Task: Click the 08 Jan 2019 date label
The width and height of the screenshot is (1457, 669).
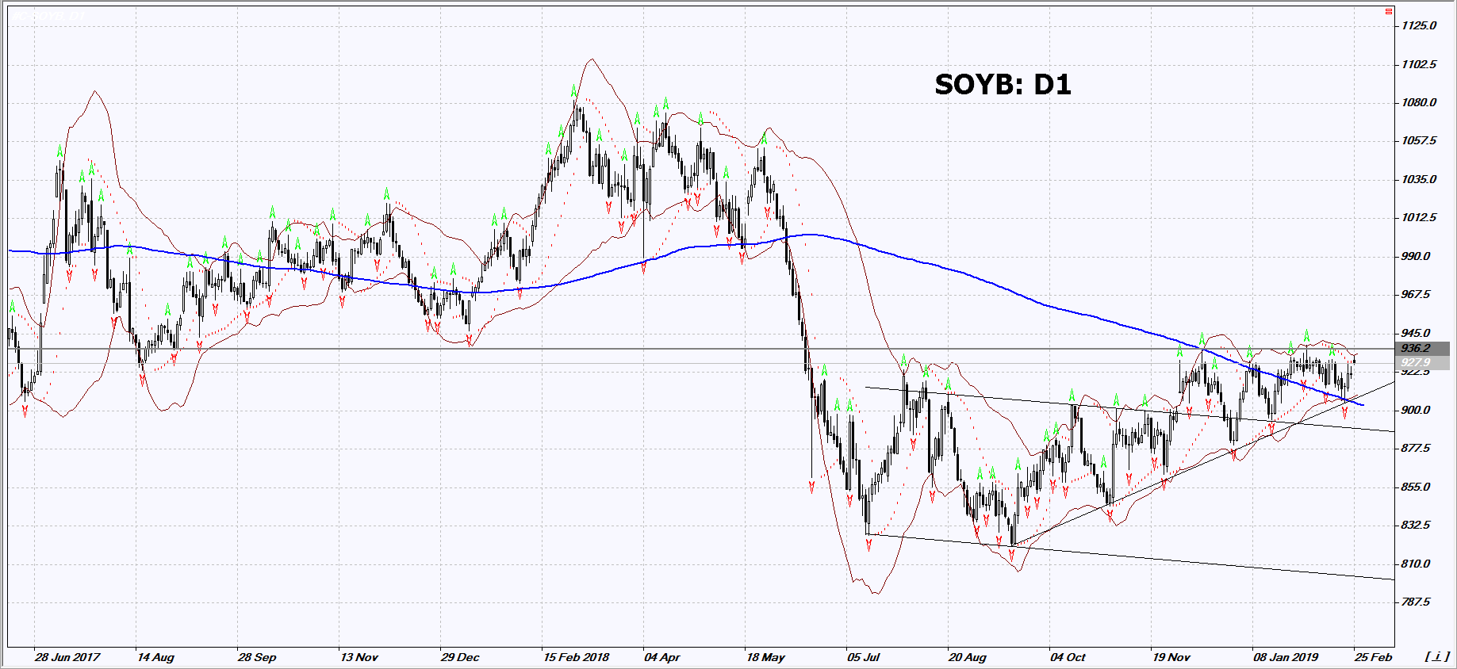Action: [1286, 657]
